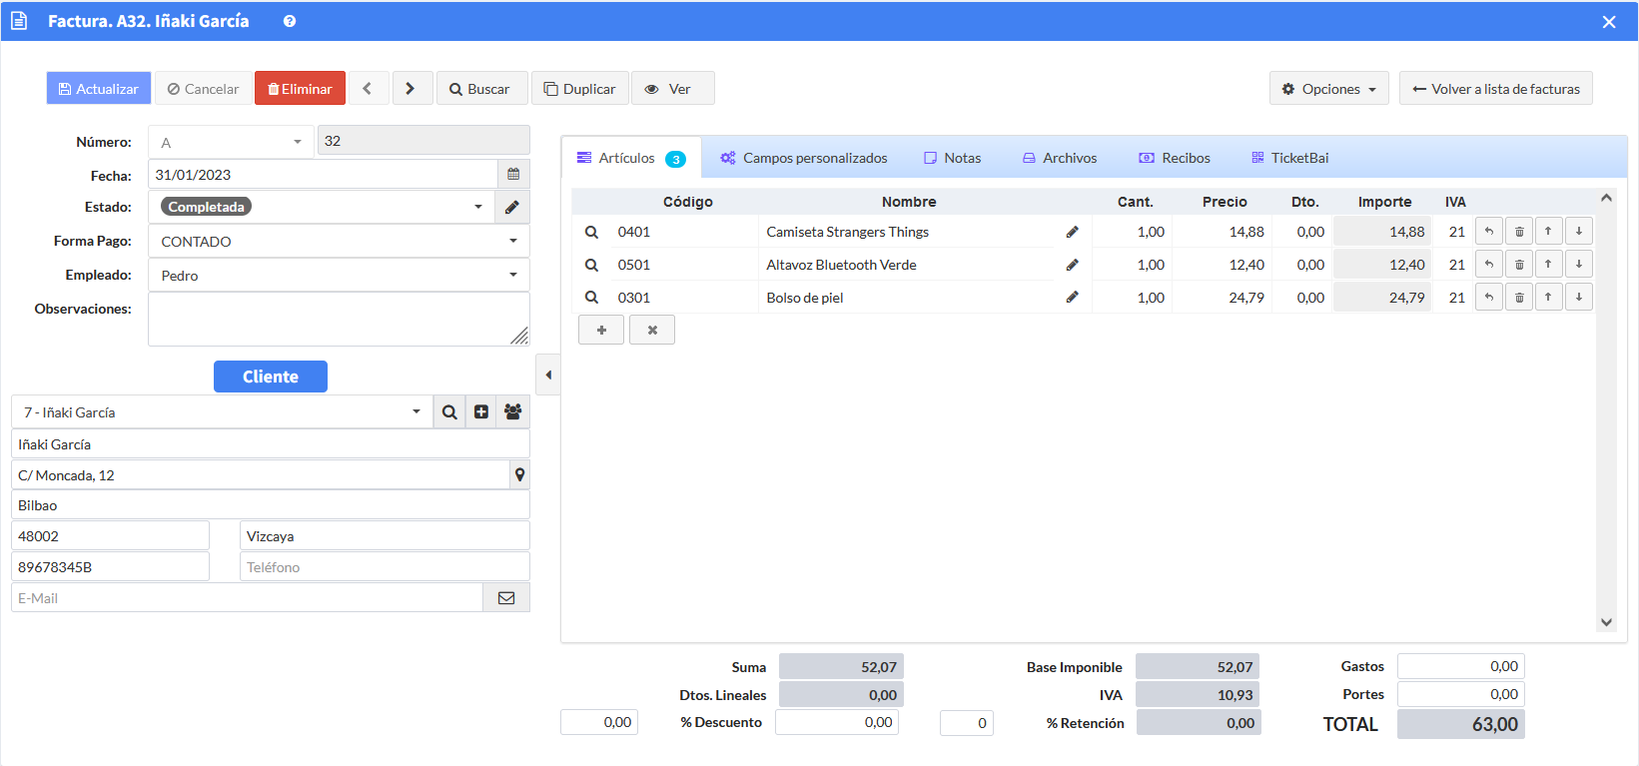Open client group list icon
The image size is (1639, 766).
point(512,412)
